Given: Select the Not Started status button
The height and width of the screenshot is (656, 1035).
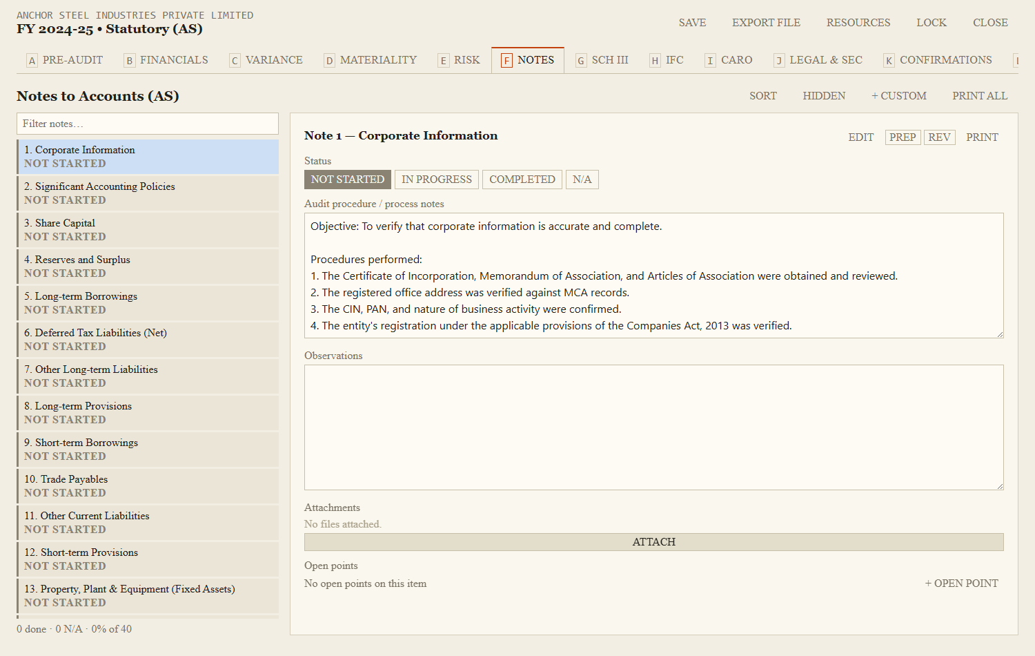Looking at the screenshot, I should (x=348, y=180).
